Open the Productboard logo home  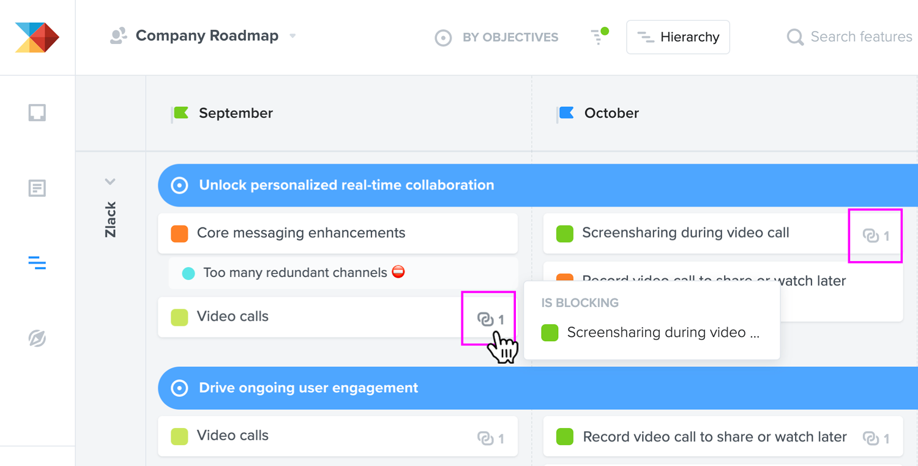pyautogui.click(x=37, y=37)
